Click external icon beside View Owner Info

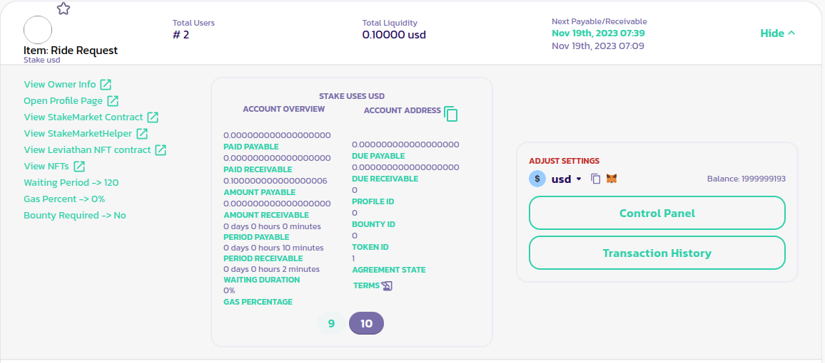coord(106,85)
